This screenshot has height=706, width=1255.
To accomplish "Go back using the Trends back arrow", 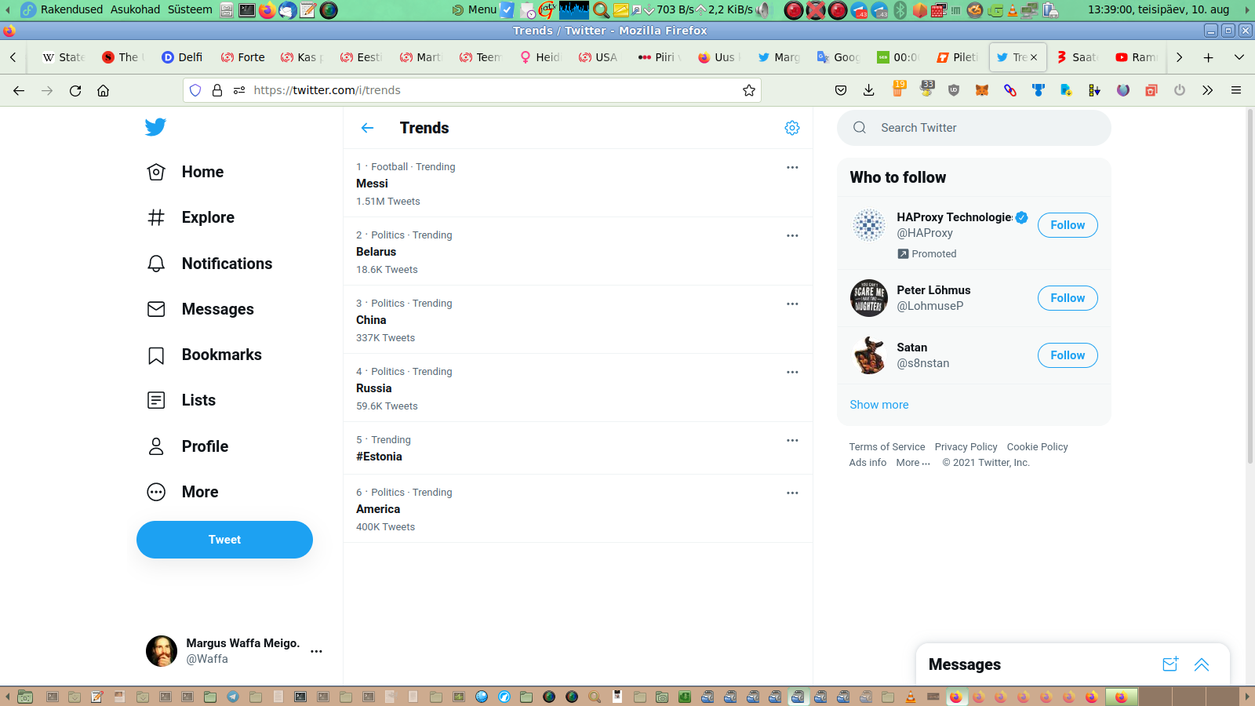I will point(367,128).
